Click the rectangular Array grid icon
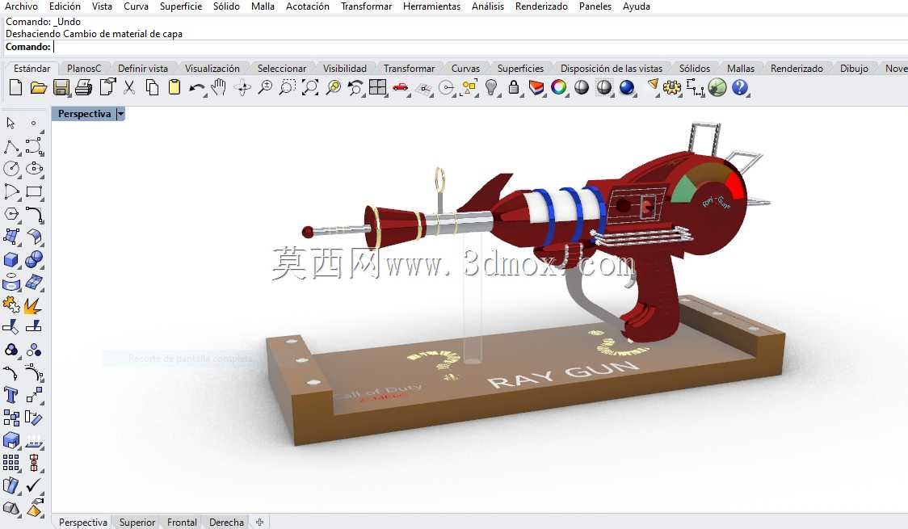 pyautogui.click(x=11, y=463)
